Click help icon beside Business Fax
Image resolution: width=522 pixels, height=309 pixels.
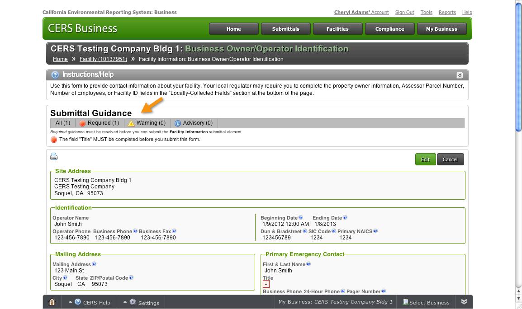[x=174, y=231]
